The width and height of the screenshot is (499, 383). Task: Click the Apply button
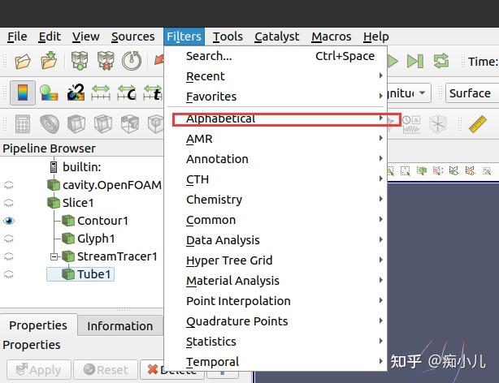click(39, 370)
